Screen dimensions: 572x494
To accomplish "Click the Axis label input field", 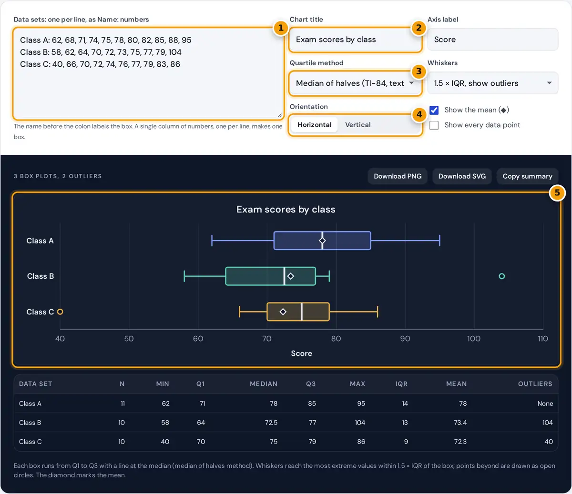I will tap(493, 40).
